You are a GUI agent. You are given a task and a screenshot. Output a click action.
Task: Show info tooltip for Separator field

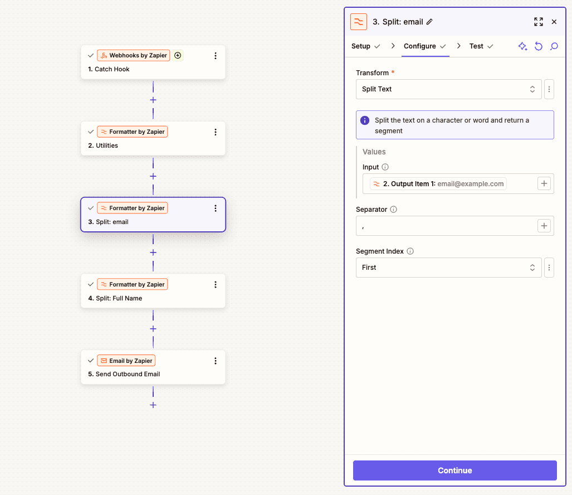coord(393,210)
